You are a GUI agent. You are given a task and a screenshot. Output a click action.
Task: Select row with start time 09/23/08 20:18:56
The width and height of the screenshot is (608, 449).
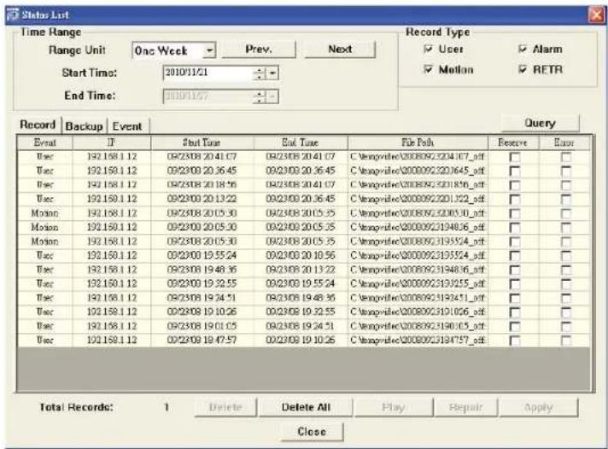[x=304, y=185]
